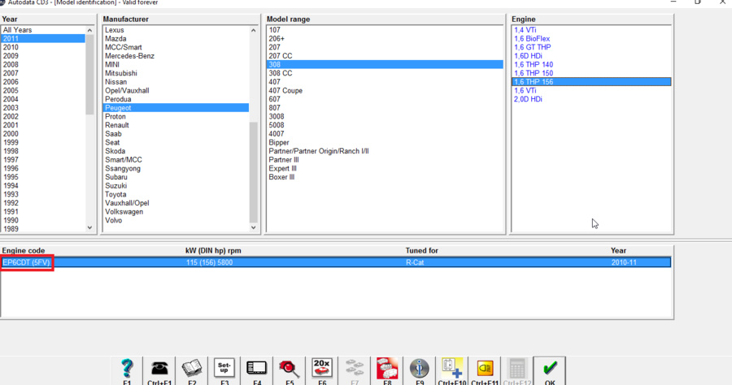Click the up arrow of the Year list
The width and height of the screenshot is (732, 385).
(89, 30)
